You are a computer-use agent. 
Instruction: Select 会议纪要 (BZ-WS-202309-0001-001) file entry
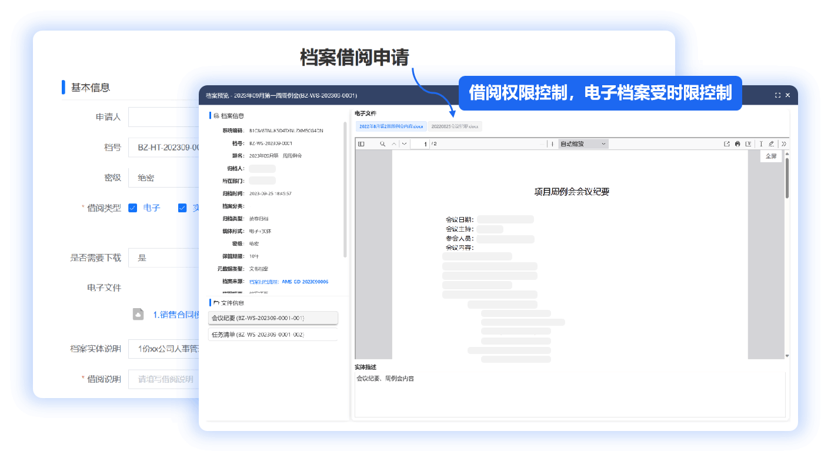pyautogui.click(x=273, y=318)
